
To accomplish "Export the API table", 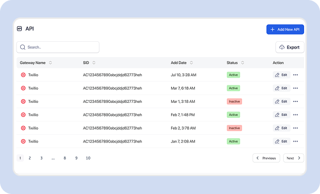I will click(290, 47).
